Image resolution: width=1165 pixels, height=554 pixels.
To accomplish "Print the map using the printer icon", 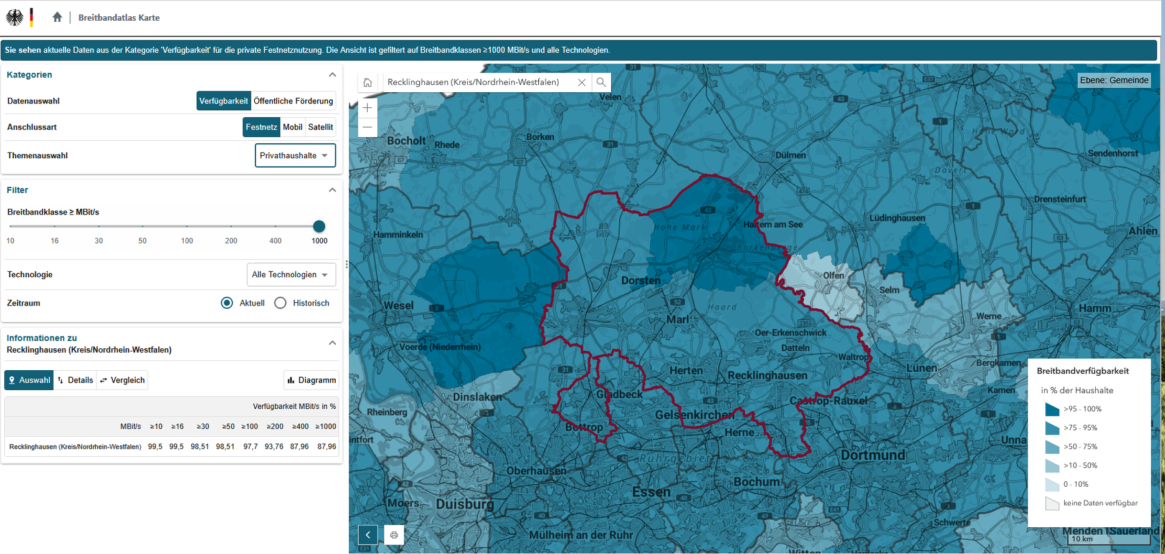I will click(x=394, y=535).
